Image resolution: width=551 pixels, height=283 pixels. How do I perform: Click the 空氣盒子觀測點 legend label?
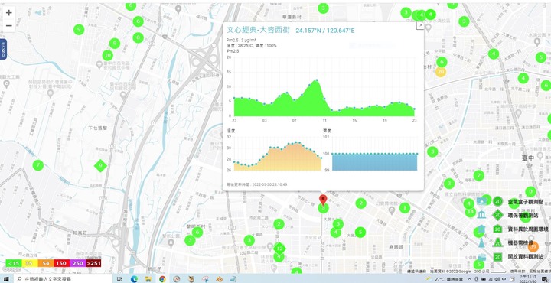click(x=526, y=201)
